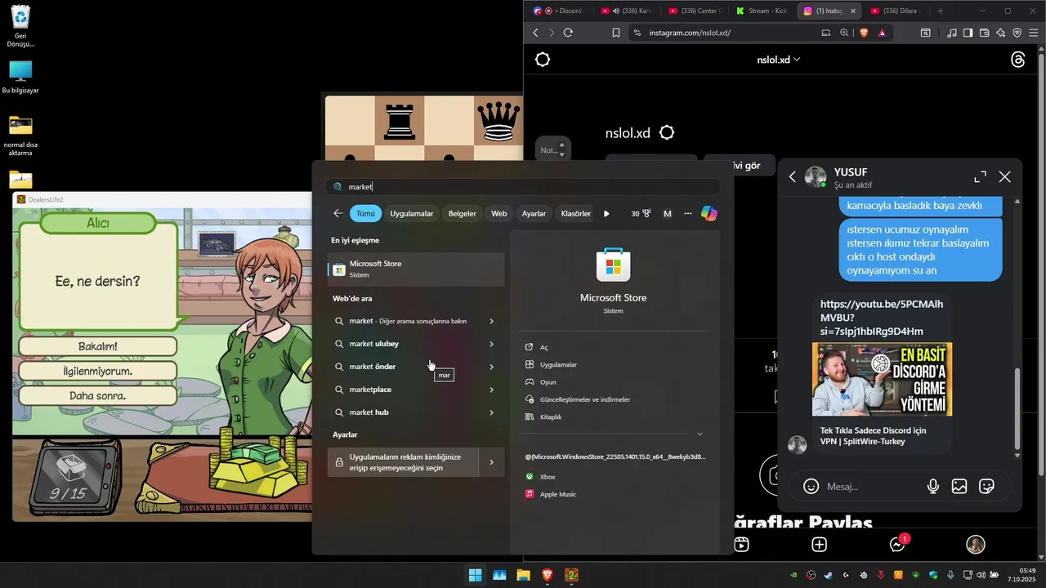Open the Windows Start button
Image resolution: width=1046 pixels, height=588 pixels.
tap(475, 575)
